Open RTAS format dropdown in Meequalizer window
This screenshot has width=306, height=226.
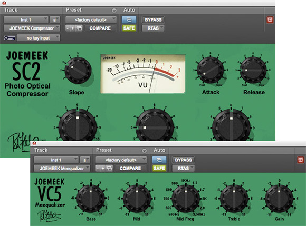pyautogui.click(x=184, y=169)
